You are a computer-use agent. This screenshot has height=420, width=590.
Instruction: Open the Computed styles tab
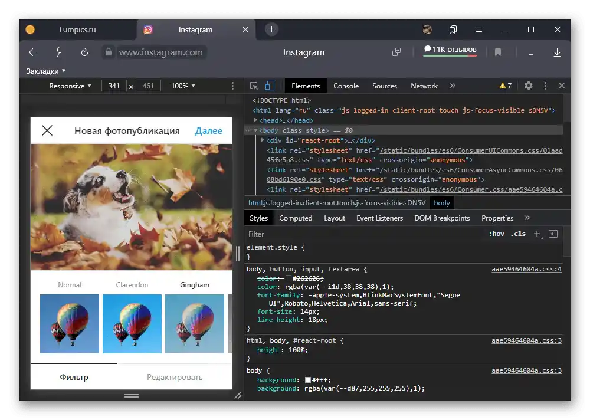(296, 218)
